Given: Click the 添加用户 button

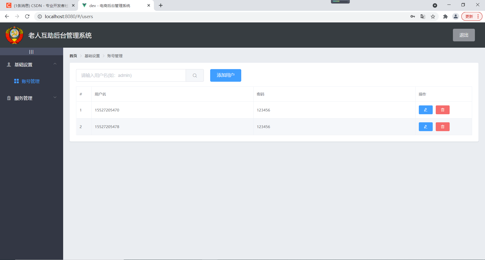Looking at the screenshot, I should 226,75.
